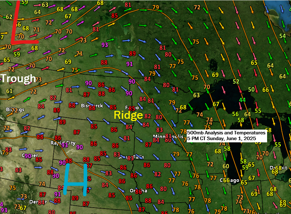Select the Sioux Falls city label

pyautogui.click(x=130, y=157)
